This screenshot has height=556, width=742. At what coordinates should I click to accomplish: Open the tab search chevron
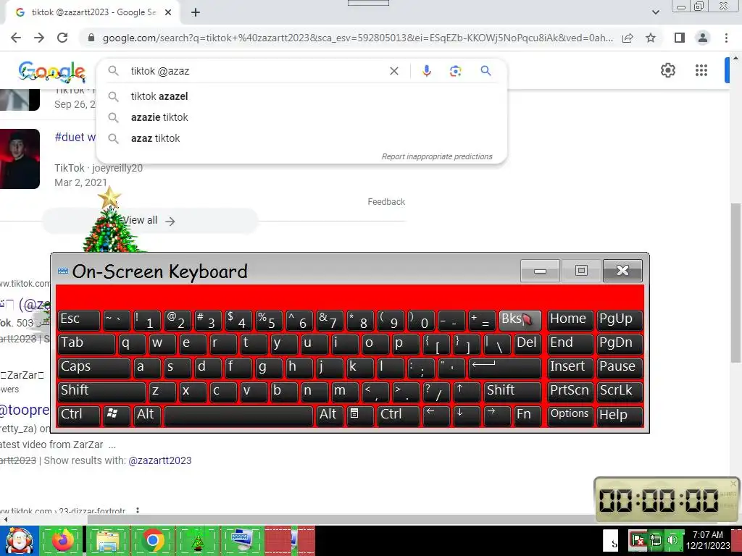click(655, 12)
